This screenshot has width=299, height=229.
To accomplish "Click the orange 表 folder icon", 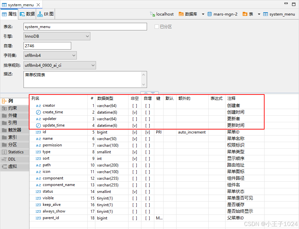I will (245, 14).
